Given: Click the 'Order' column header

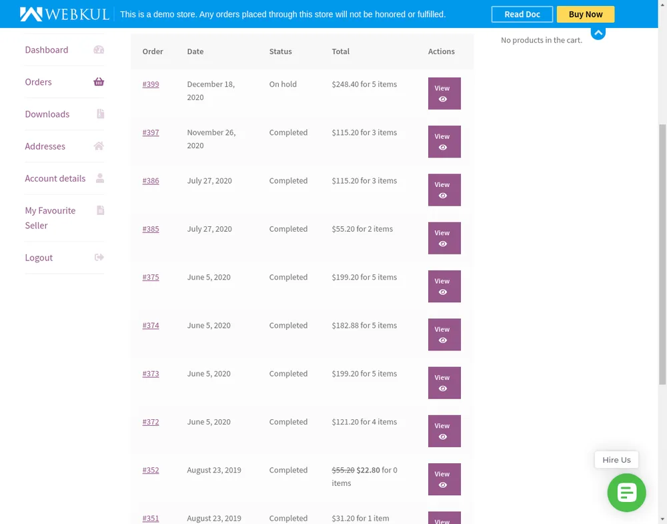Looking at the screenshot, I should point(153,51).
